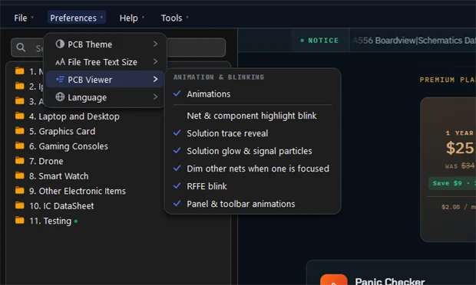Click folder icon for Graphics Card

point(20,130)
